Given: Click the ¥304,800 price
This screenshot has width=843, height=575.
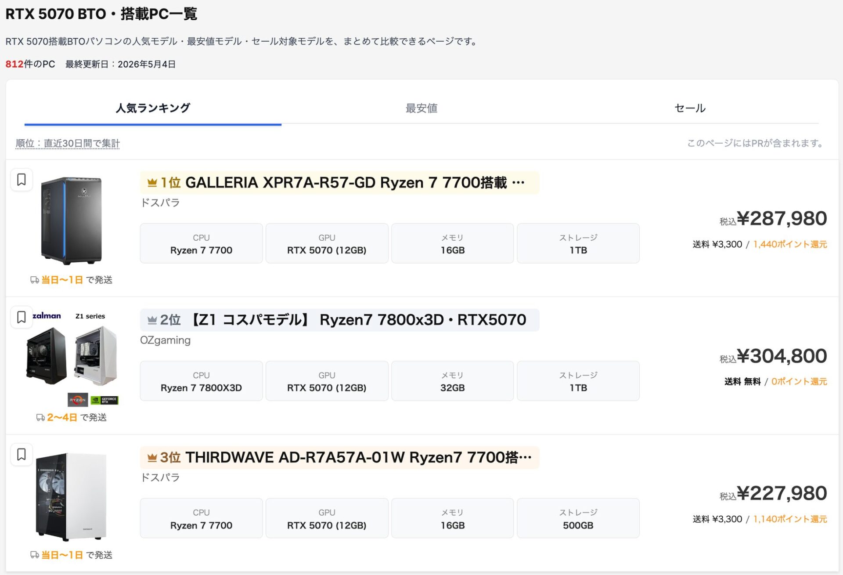Looking at the screenshot, I should pyautogui.click(x=782, y=356).
